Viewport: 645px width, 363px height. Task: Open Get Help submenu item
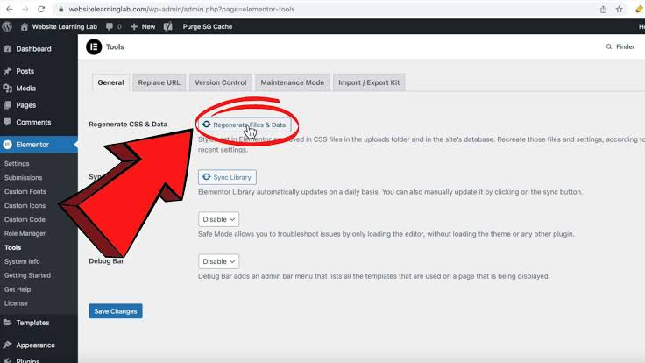(18, 289)
